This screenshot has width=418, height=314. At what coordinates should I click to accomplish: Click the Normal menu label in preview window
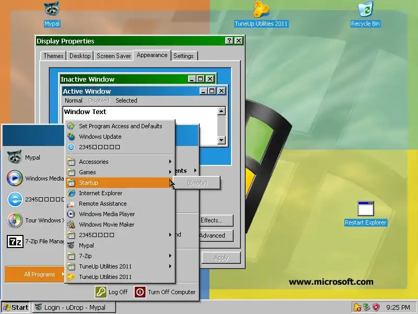point(74,100)
